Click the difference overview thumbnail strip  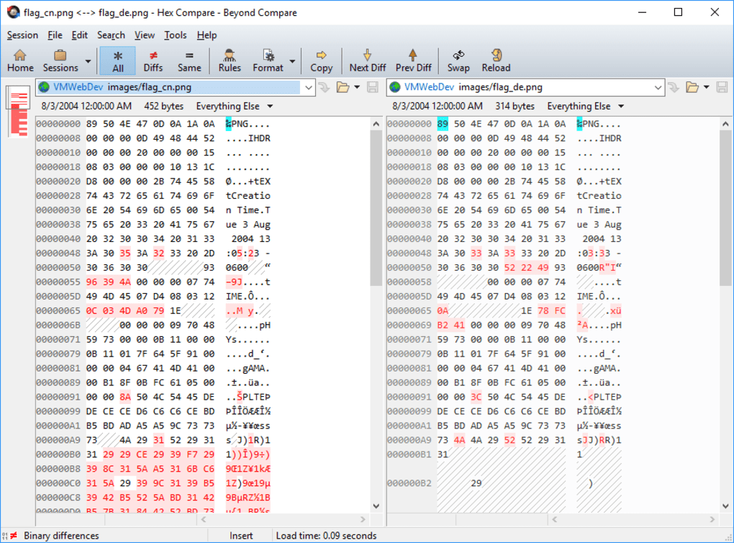click(x=17, y=111)
